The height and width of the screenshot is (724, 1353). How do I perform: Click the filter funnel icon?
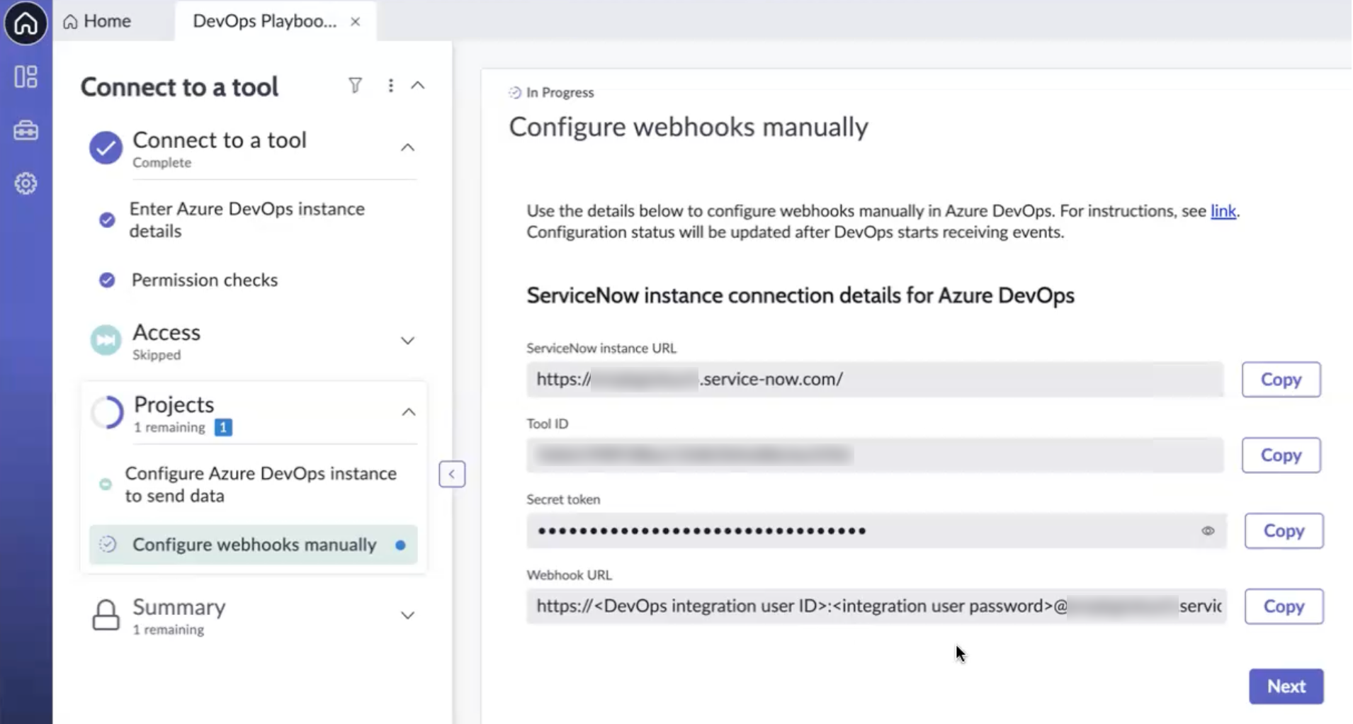pyautogui.click(x=355, y=86)
